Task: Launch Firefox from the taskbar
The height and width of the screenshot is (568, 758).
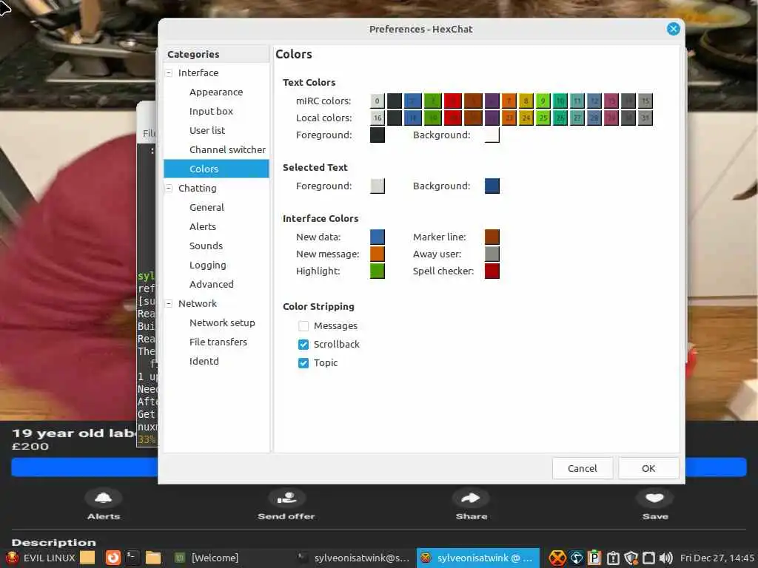Action: click(x=113, y=558)
